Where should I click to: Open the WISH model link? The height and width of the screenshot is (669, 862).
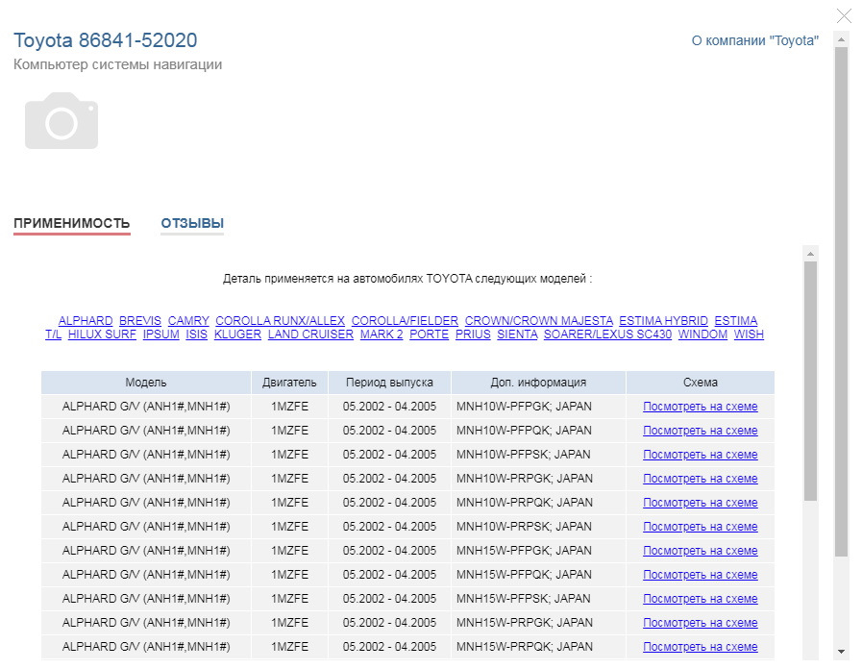(x=749, y=334)
